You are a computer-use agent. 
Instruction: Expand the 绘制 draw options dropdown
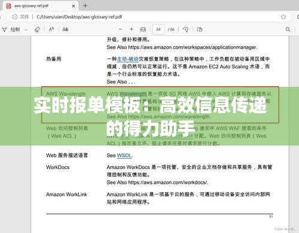26,30
